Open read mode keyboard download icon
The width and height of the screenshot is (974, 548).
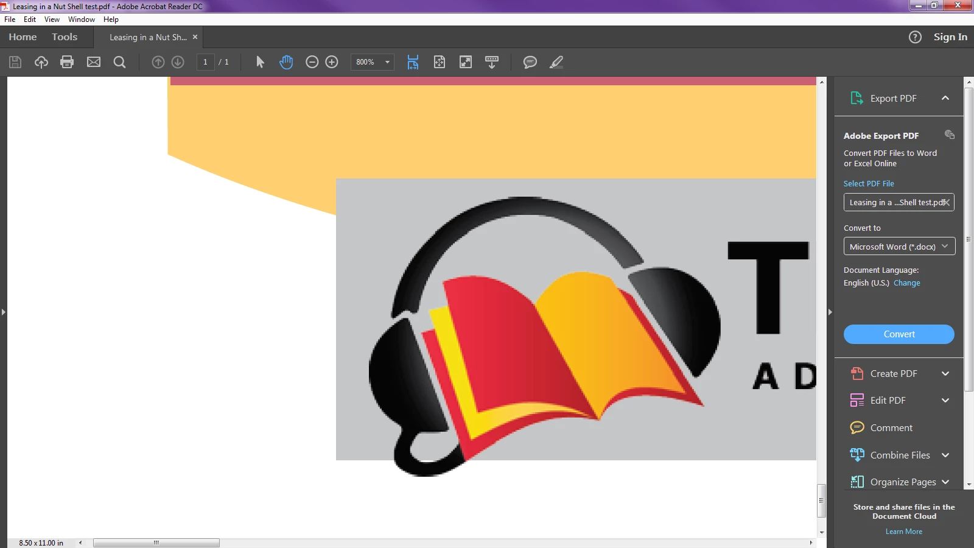tap(492, 62)
